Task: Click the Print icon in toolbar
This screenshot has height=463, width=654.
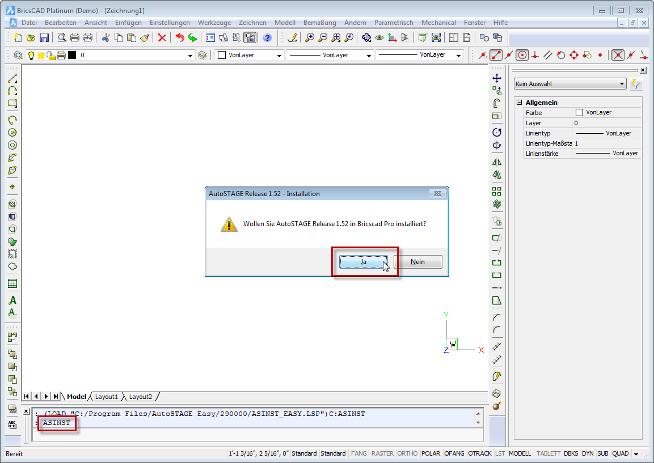Action: tap(74, 38)
